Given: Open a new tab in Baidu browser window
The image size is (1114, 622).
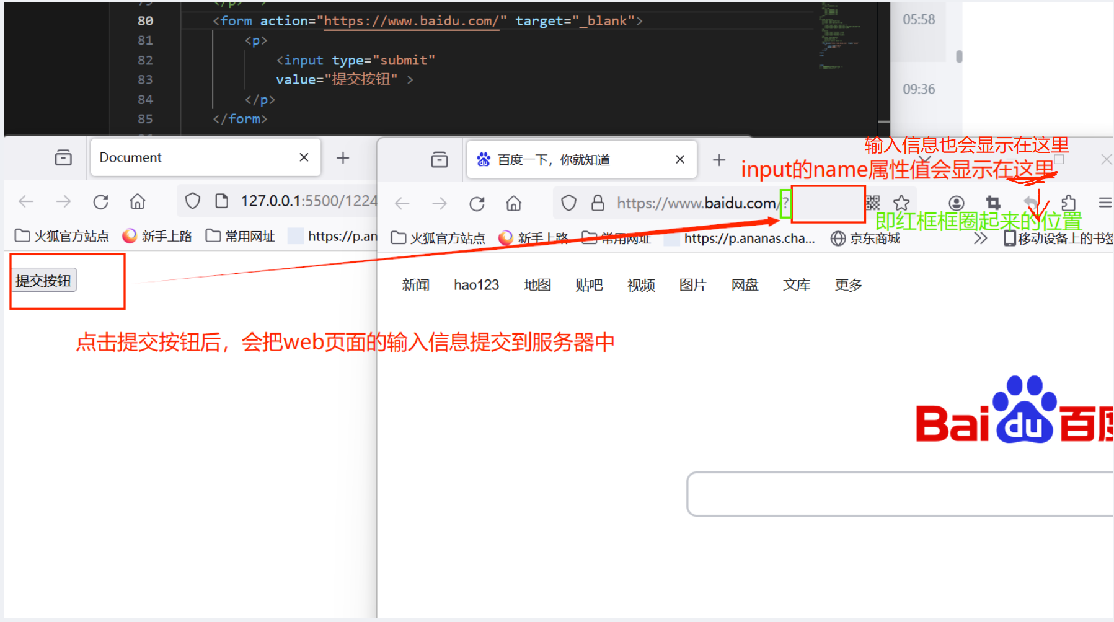Looking at the screenshot, I should coord(719,160).
